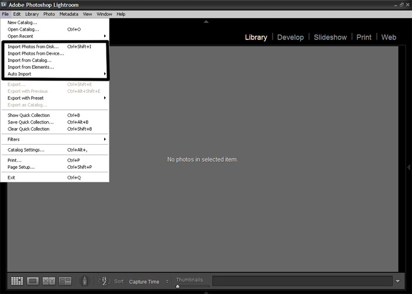Click the Lightroom Lr title bar icon

[4, 5]
